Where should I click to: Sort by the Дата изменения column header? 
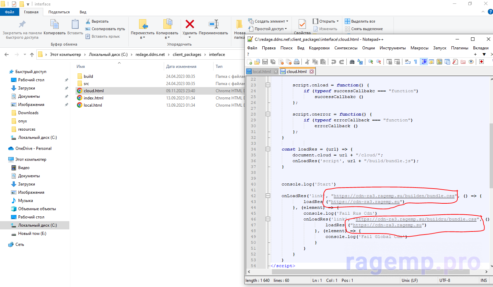coord(181,67)
